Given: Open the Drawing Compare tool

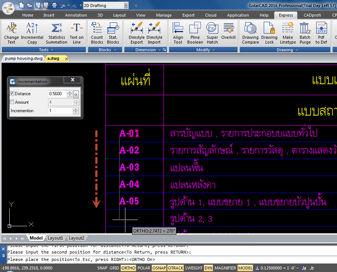Looking at the screenshot, I should (x=250, y=33).
